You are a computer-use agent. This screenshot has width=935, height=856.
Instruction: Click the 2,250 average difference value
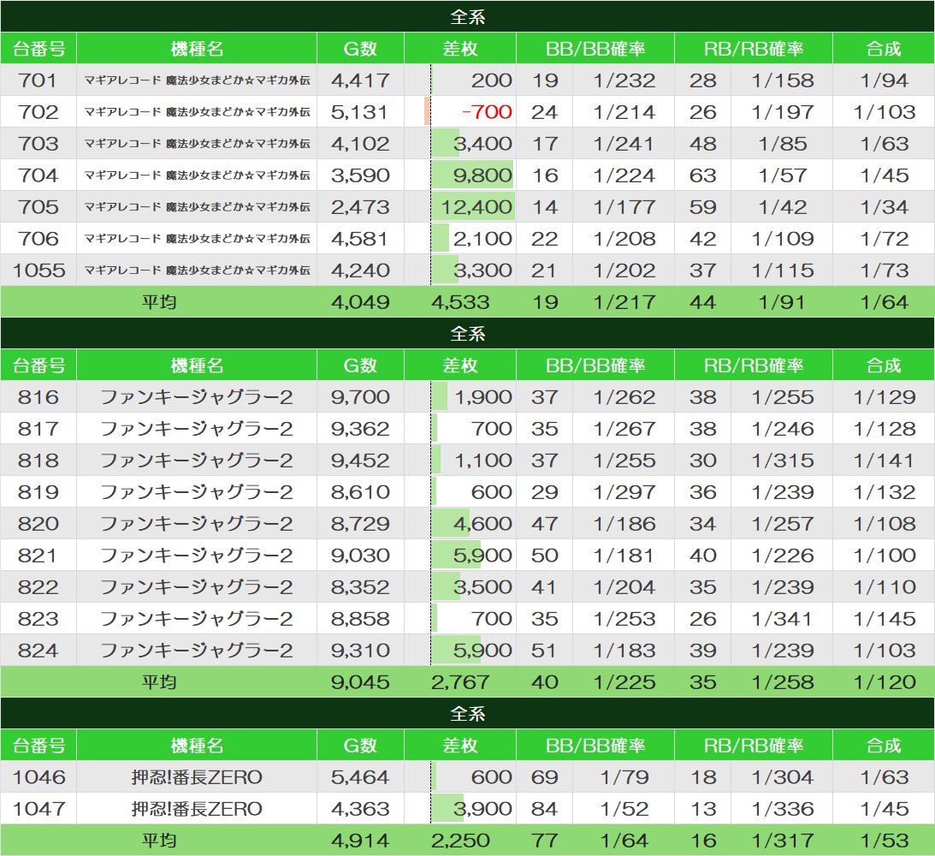click(460, 840)
